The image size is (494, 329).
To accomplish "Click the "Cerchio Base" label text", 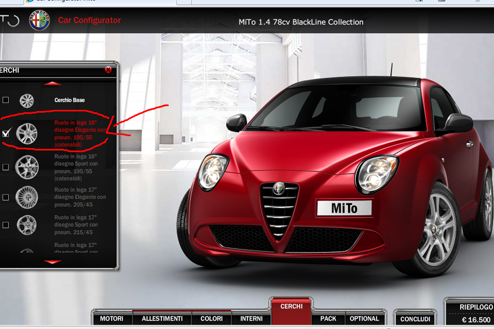I will [70, 100].
